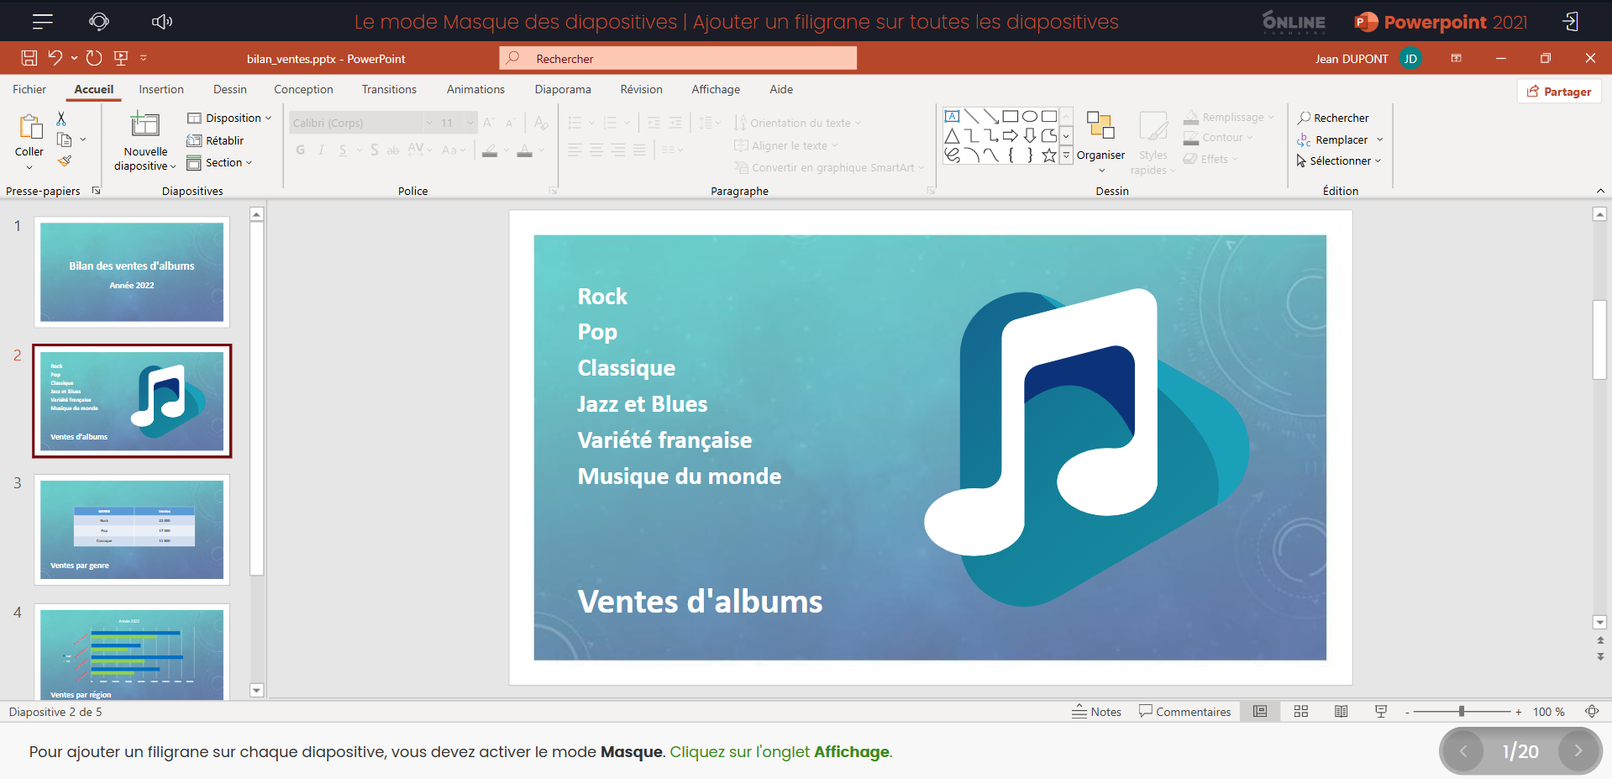Collapse the ribbon with the chevron
The height and width of the screenshot is (779, 1612).
click(x=1600, y=191)
